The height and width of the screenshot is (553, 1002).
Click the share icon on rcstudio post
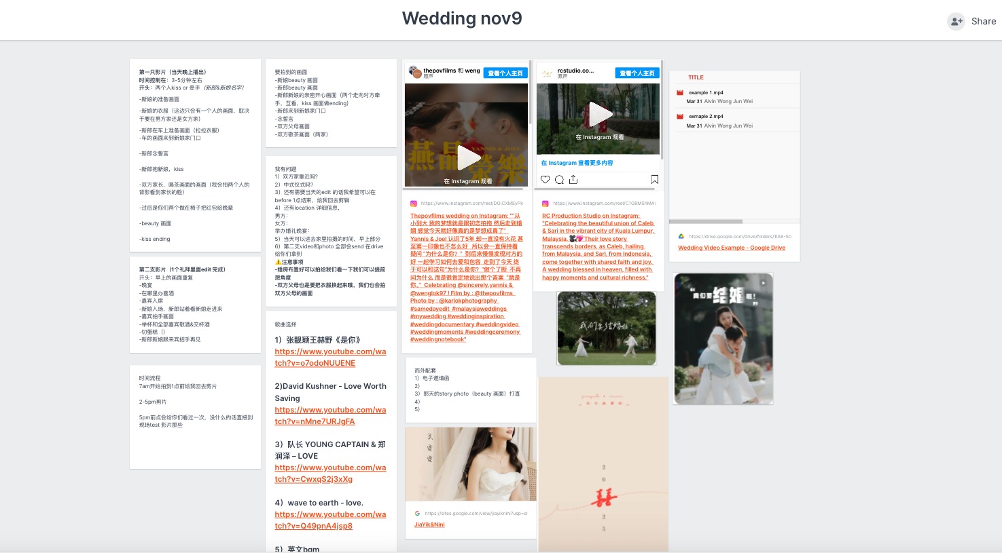pyautogui.click(x=573, y=180)
